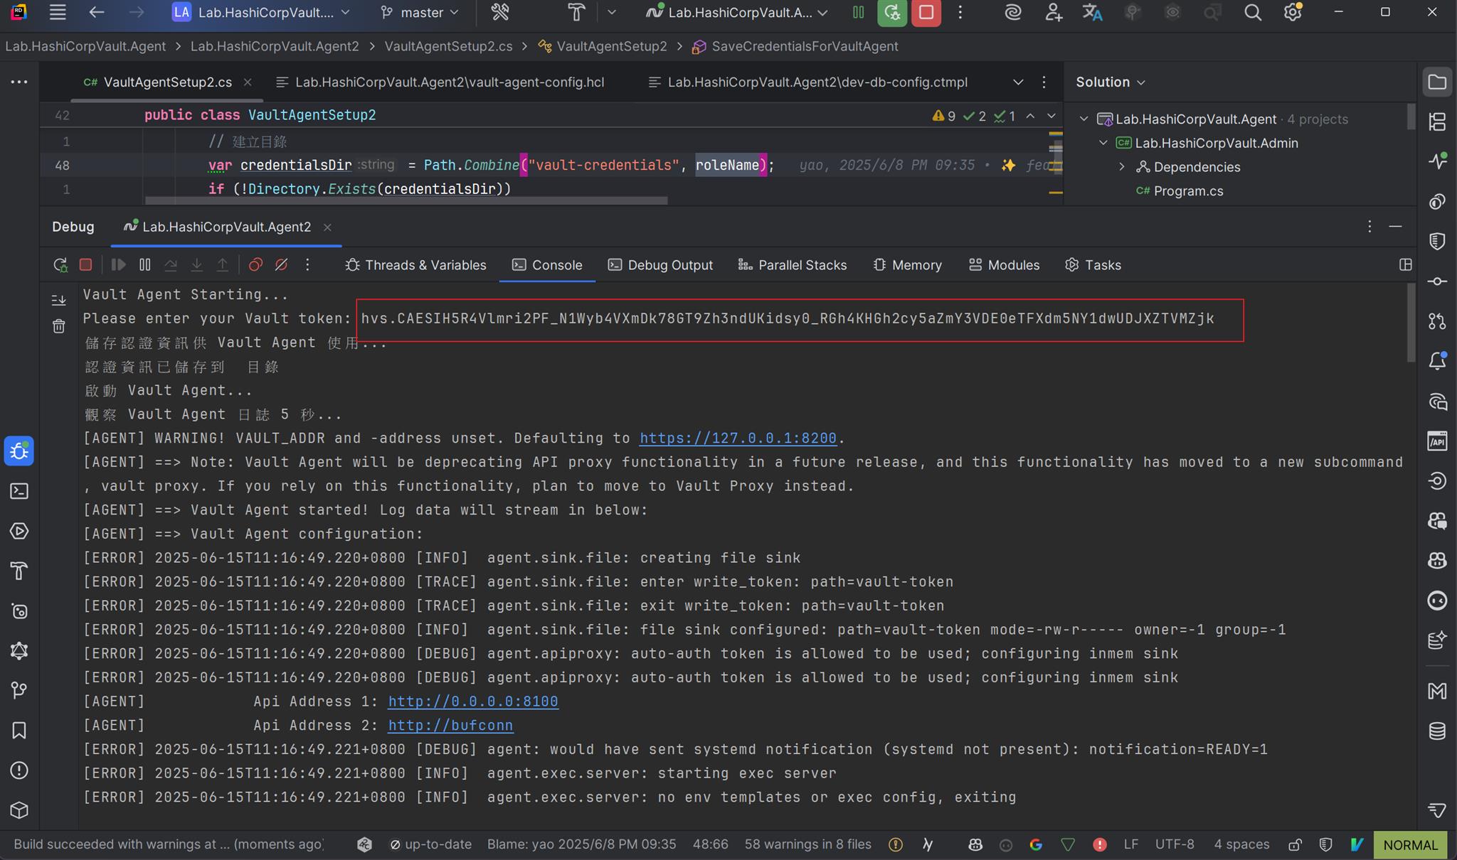Open Notifications bell icon
Image resolution: width=1457 pixels, height=860 pixels.
pyautogui.click(x=1437, y=361)
